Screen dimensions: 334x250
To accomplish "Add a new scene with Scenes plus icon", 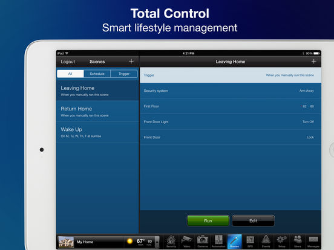I will coord(131,62).
